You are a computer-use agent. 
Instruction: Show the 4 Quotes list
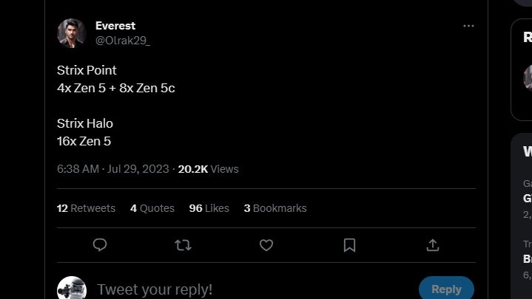[x=152, y=208]
